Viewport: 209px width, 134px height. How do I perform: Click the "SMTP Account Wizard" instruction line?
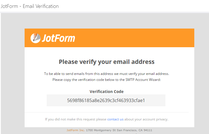[x=106, y=80]
